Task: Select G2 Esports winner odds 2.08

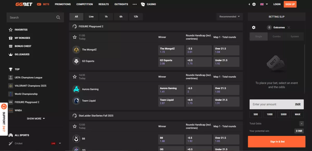Action: point(171,62)
